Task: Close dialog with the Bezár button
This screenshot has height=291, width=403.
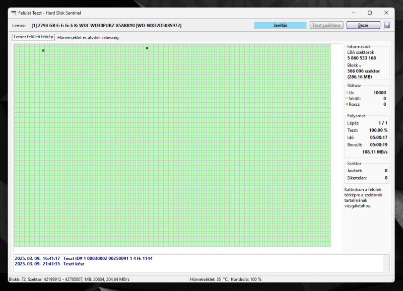Action: 363,25
